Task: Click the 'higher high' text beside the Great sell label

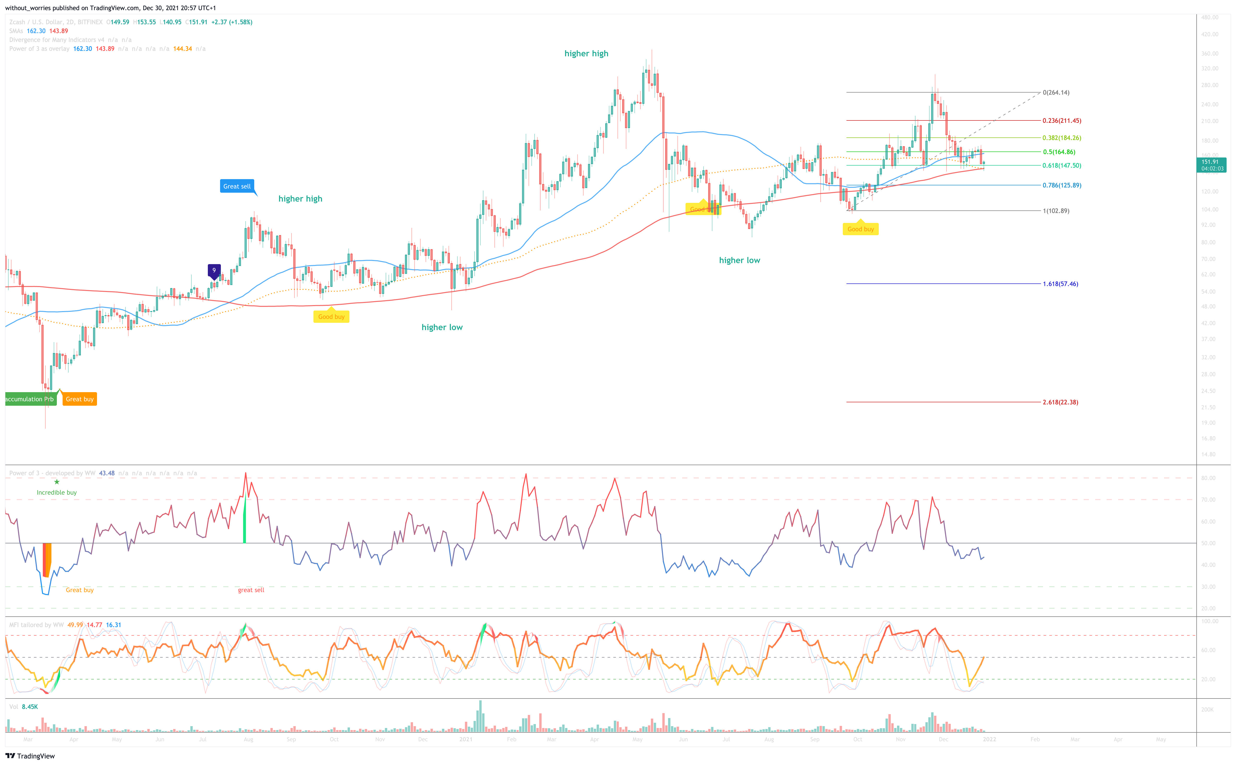Action: [x=300, y=199]
